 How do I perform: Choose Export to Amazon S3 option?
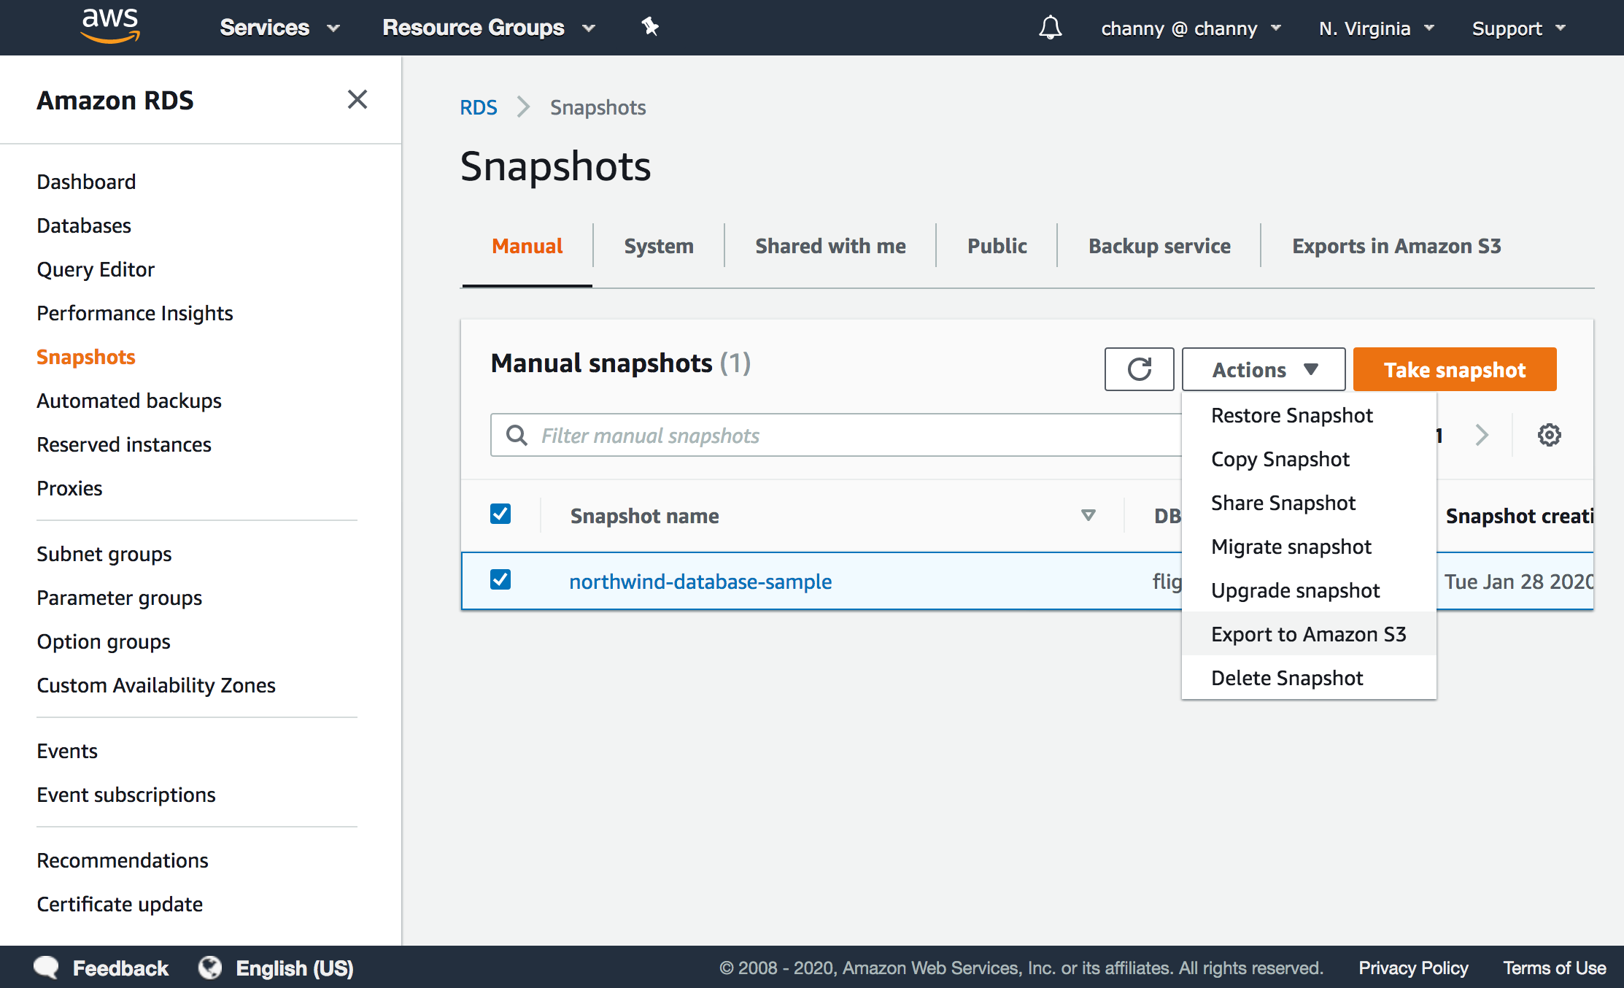click(1308, 634)
